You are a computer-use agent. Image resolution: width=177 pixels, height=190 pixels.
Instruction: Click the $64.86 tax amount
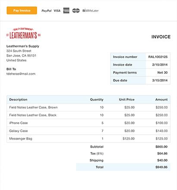162,153
